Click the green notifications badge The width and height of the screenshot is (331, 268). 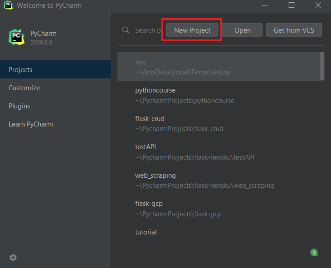[x=314, y=253]
